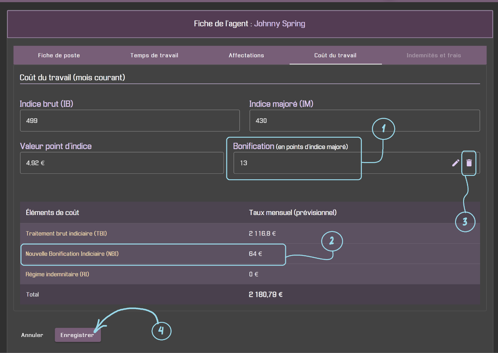Select the Nouvelle Bonification Indiciaire (NBI) label
Screen dimensions: 498x353
(72, 254)
